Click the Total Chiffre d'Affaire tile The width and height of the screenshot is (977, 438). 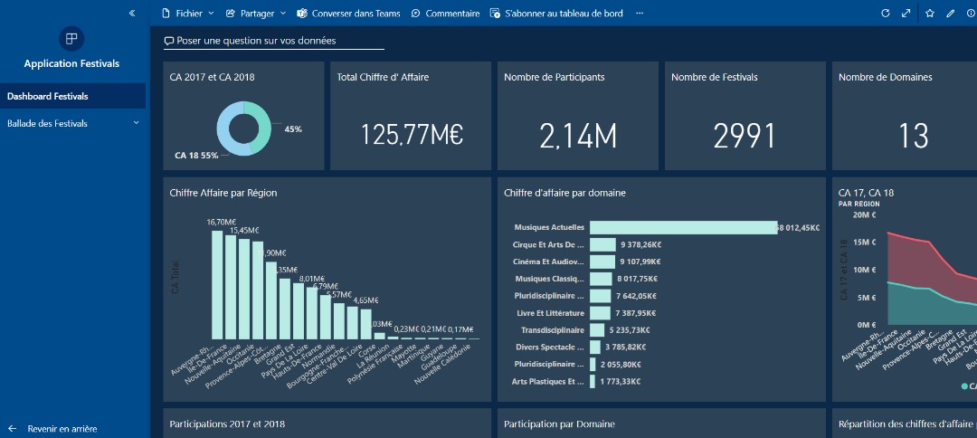pyautogui.click(x=411, y=116)
